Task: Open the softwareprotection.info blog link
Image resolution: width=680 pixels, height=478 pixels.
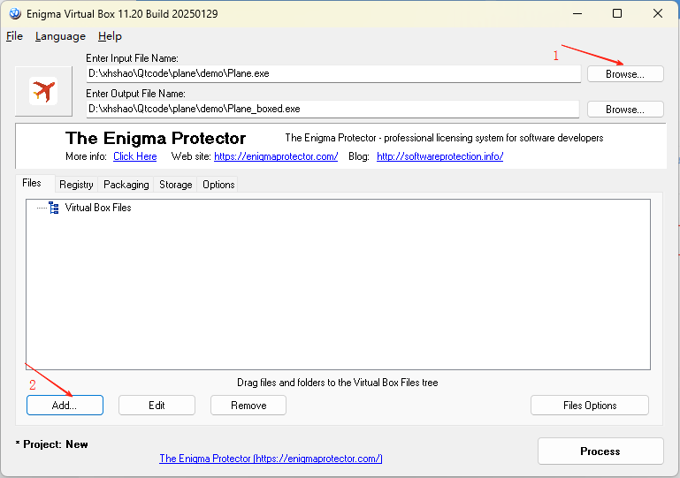Action: pyautogui.click(x=439, y=156)
